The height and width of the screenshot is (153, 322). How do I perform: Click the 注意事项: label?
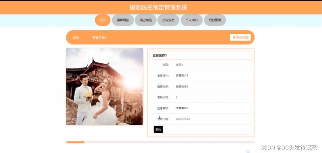click(163, 108)
